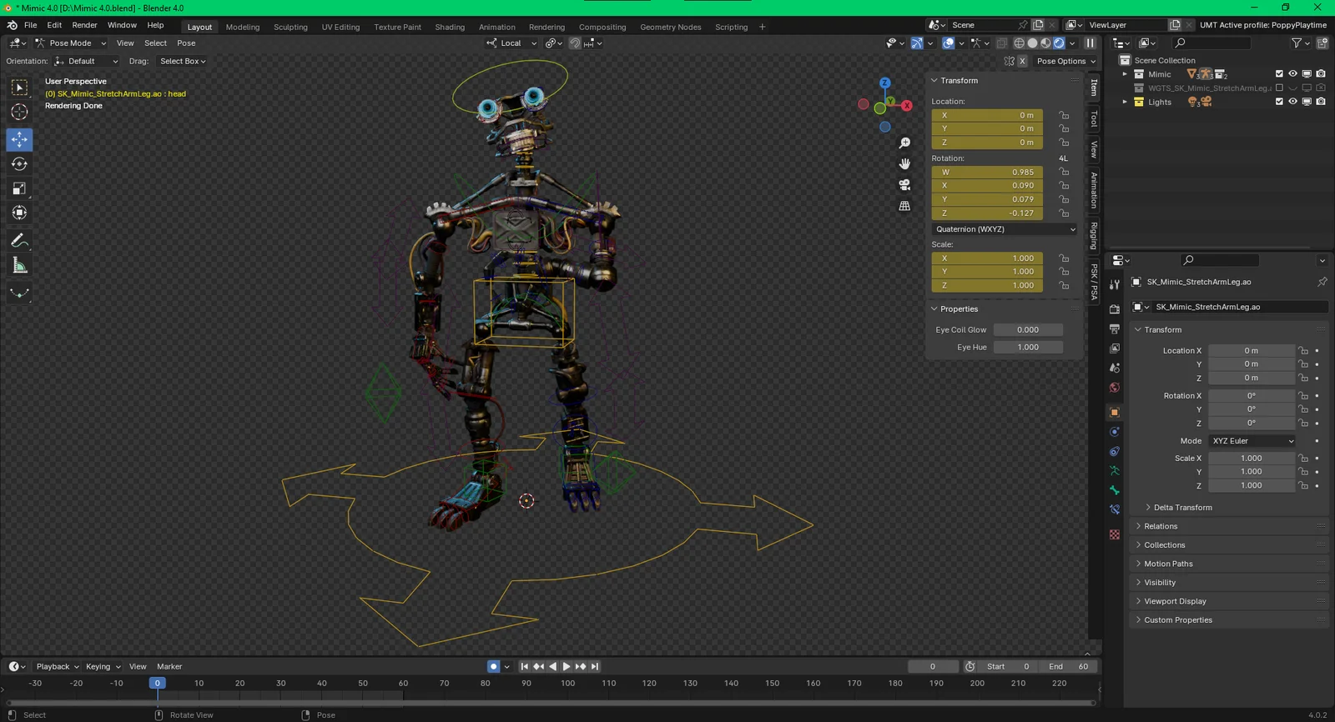Select the Annotate tool
The height and width of the screenshot is (722, 1335).
19,240
